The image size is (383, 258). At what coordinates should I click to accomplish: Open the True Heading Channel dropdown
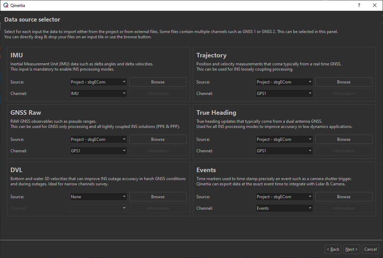284,151
